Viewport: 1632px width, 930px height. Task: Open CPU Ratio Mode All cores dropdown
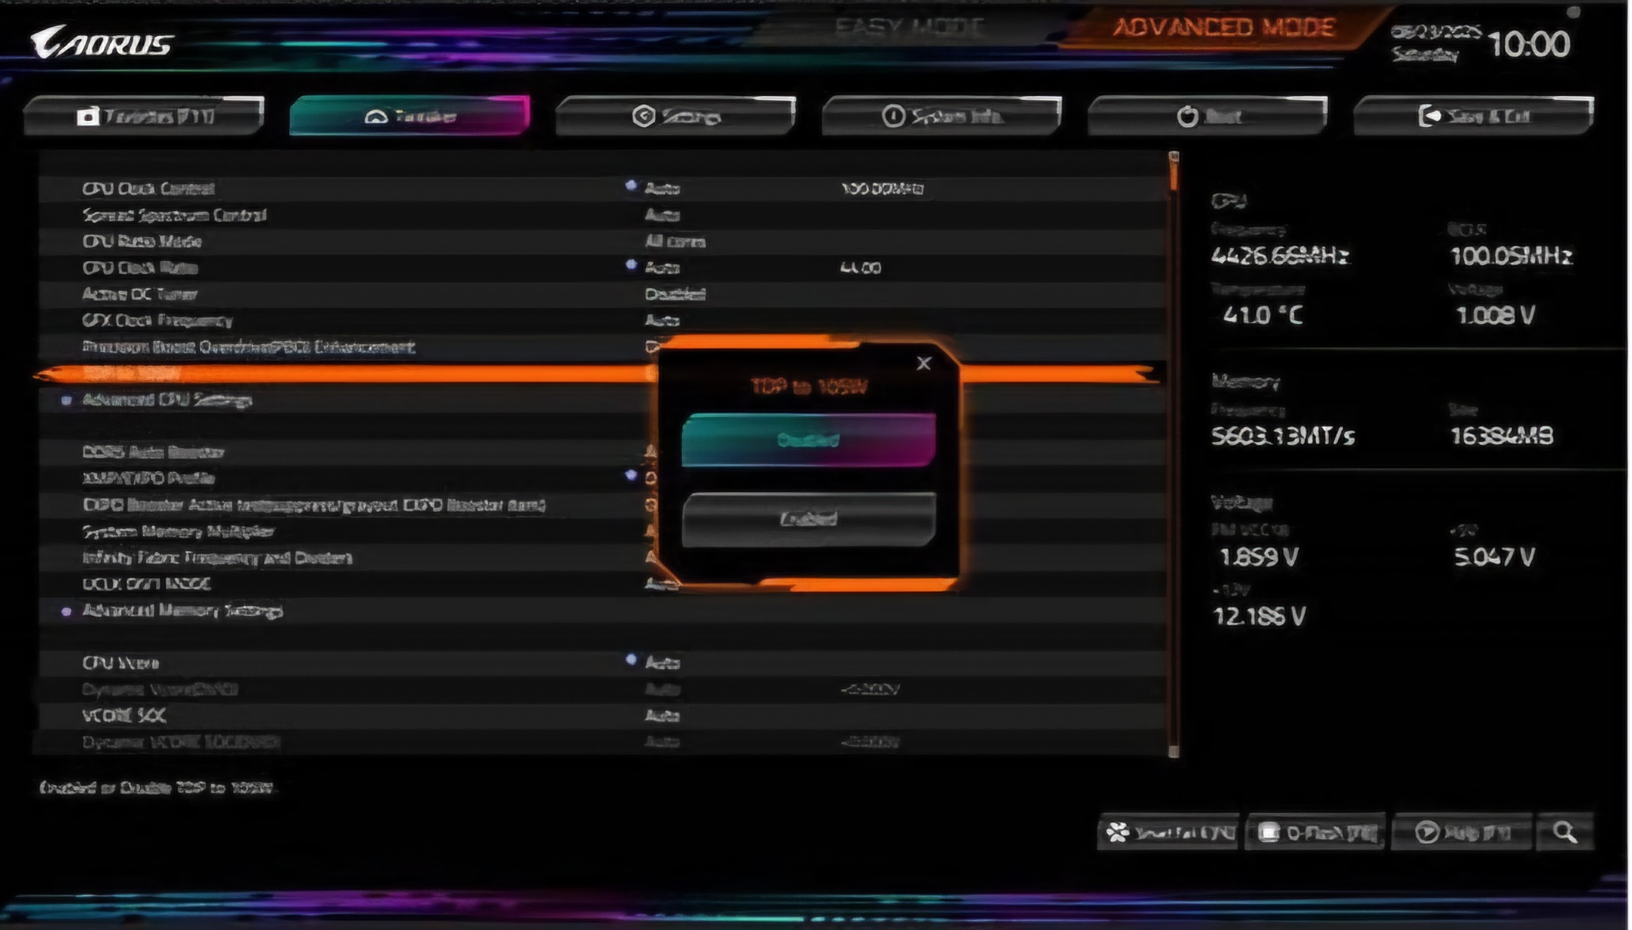point(674,242)
